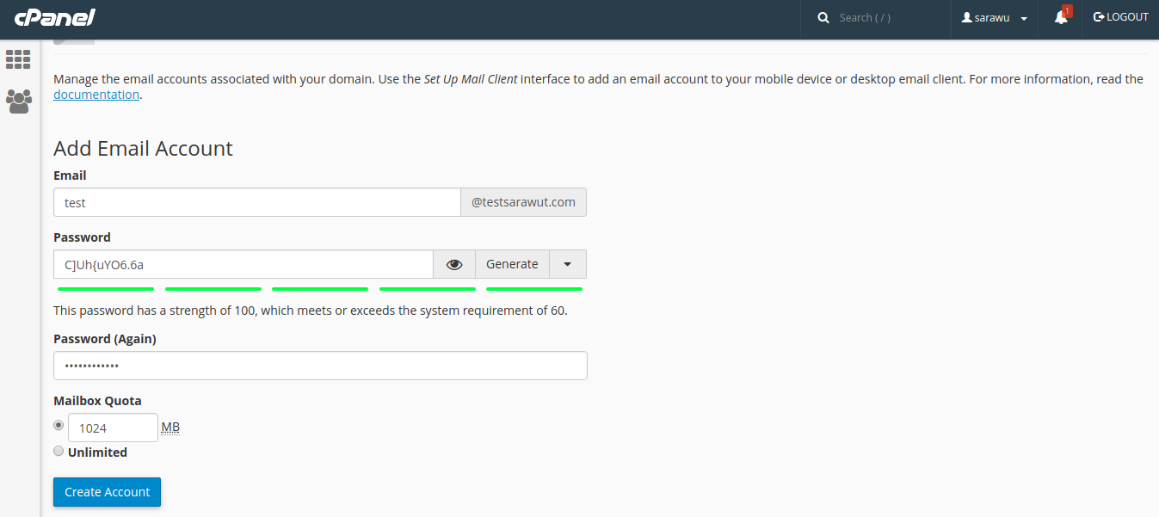Log out using the LOGOUT icon
Screen dimensions: 1159x517
click(1099, 17)
